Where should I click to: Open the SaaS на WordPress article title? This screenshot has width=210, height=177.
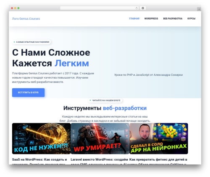39,161
